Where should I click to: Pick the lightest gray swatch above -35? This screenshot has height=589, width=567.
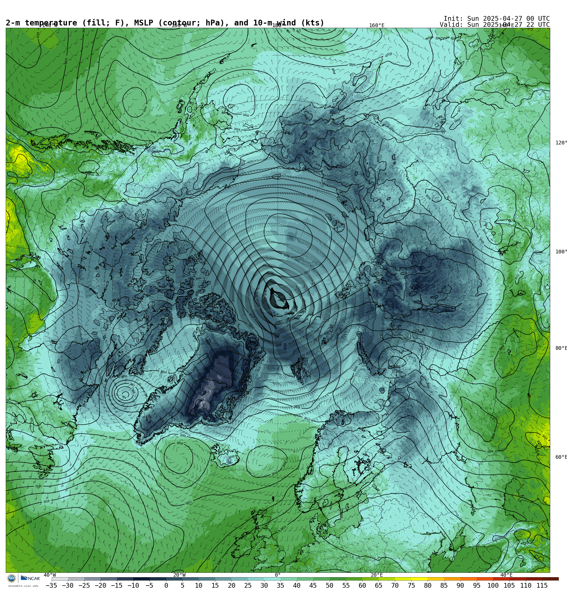[60, 579]
